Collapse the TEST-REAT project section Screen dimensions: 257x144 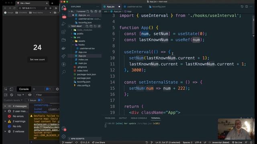pos(69,26)
